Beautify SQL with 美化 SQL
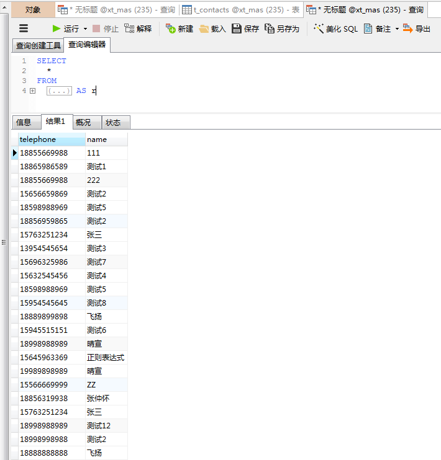The height and width of the screenshot is (460, 441). (335, 29)
